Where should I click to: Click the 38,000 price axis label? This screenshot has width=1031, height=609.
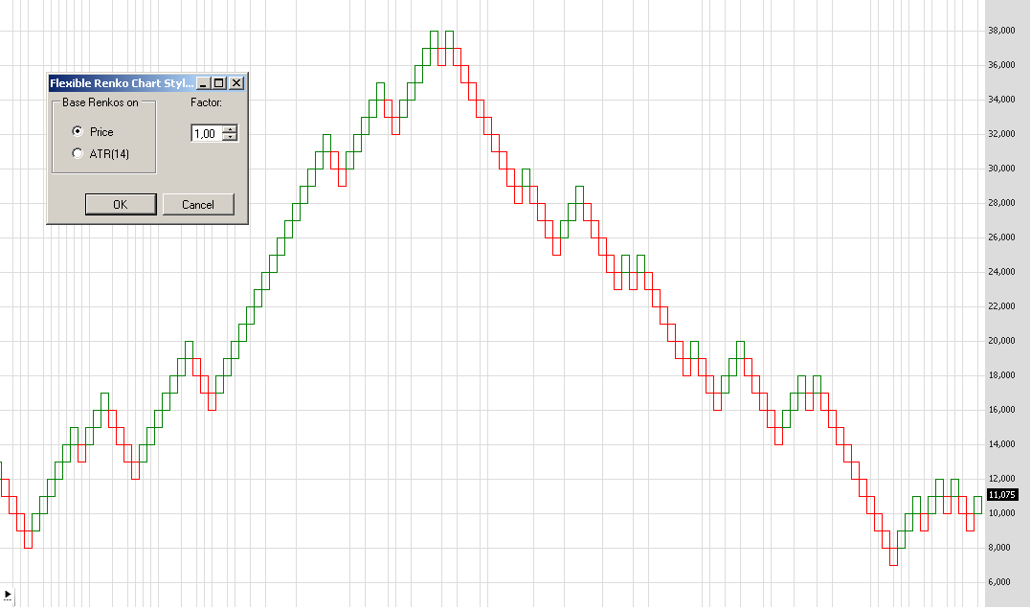1001,30
